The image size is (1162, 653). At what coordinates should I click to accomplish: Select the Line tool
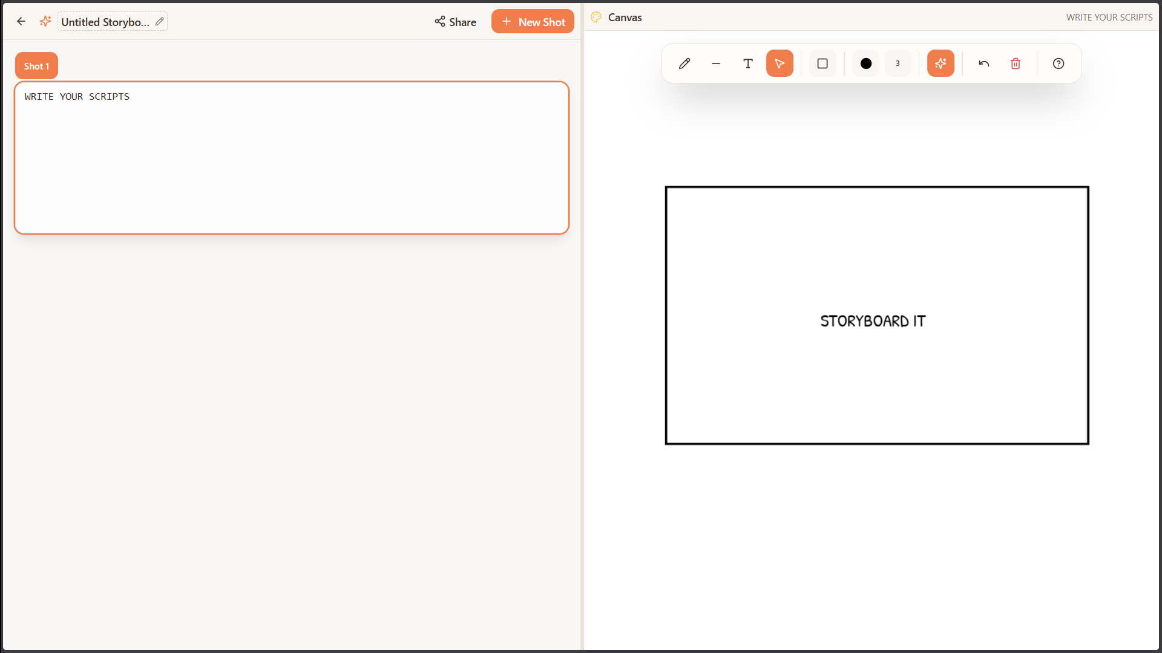pyautogui.click(x=716, y=63)
